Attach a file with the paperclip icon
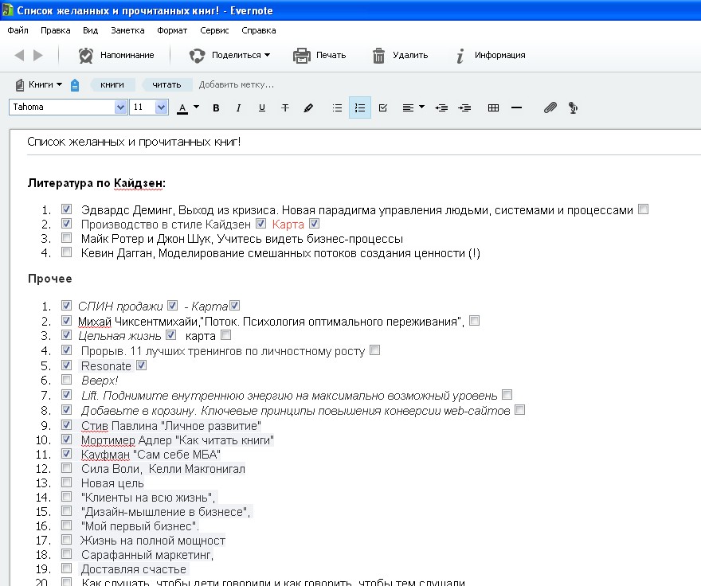This screenshot has height=586, width=701. 550,107
